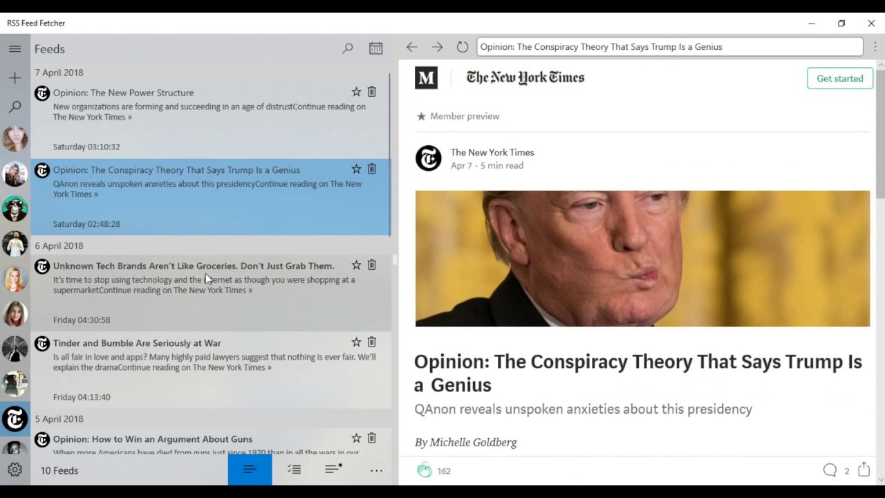Delete 'The New Power Structure' article
The height and width of the screenshot is (498, 885).
(371, 92)
